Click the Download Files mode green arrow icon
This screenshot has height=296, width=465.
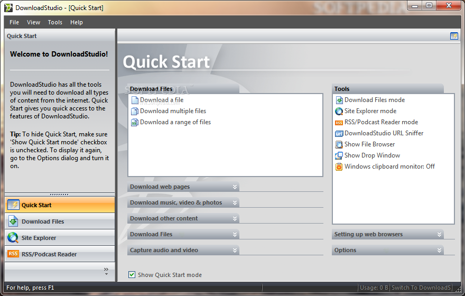[339, 100]
